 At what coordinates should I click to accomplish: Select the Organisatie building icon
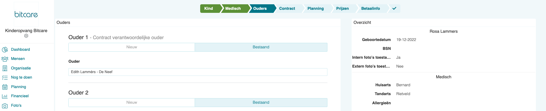click(5, 68)
